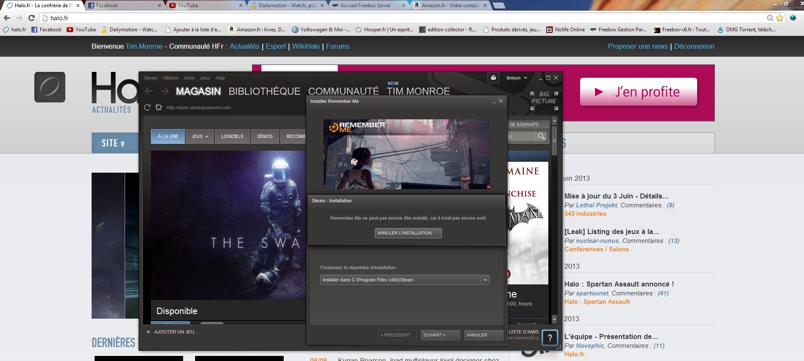
Task: Click the plus icon to add a game
Action: click(148, 332)
